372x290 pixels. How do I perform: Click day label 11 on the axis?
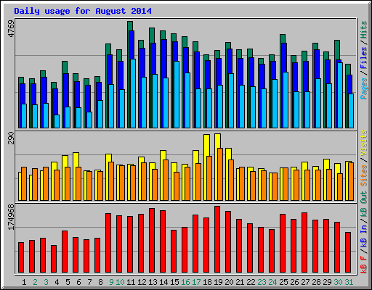point(131,282)
